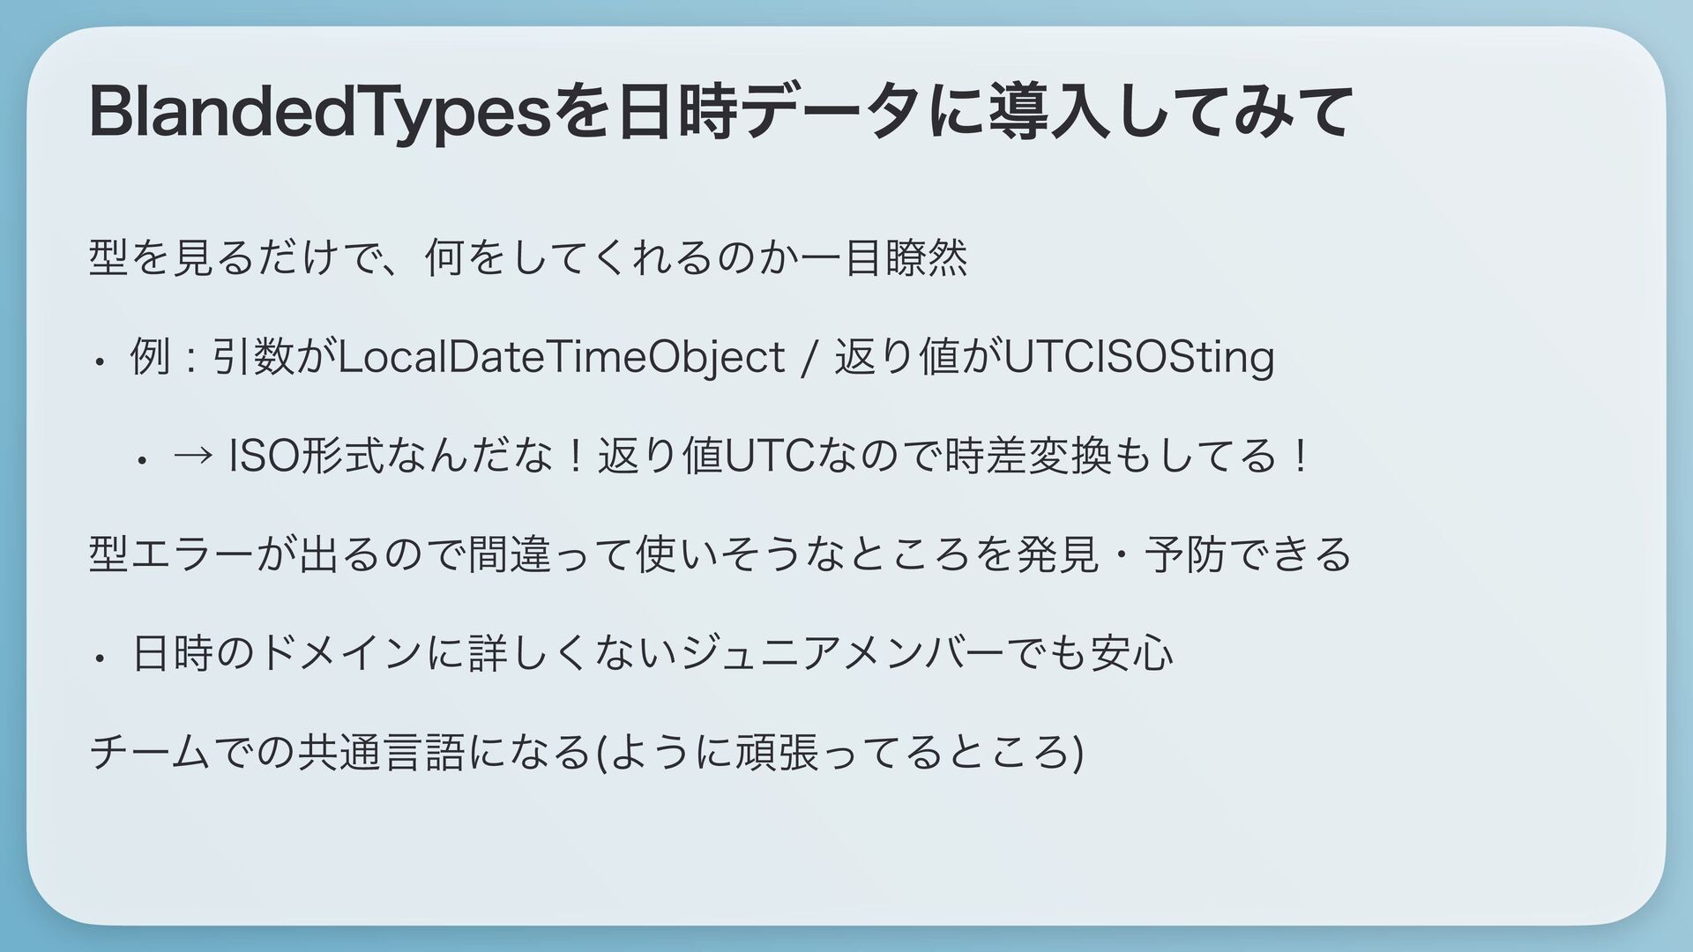Click the word LocalDateTimeObject
This screenshot has height=952, width=1693.
(x=562, y=357)
